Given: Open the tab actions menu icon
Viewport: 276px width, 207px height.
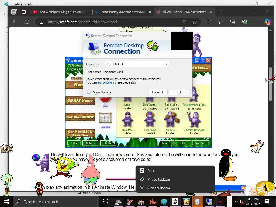Looking at the screenshot, I should pyautogui.click(x=24, y=12).
